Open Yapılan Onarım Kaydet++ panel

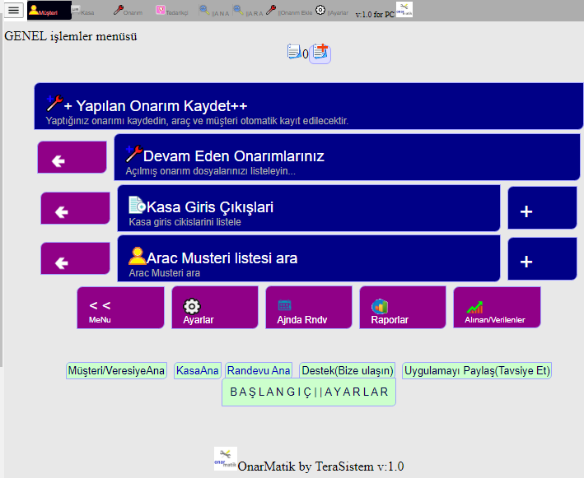pos(308,106)
